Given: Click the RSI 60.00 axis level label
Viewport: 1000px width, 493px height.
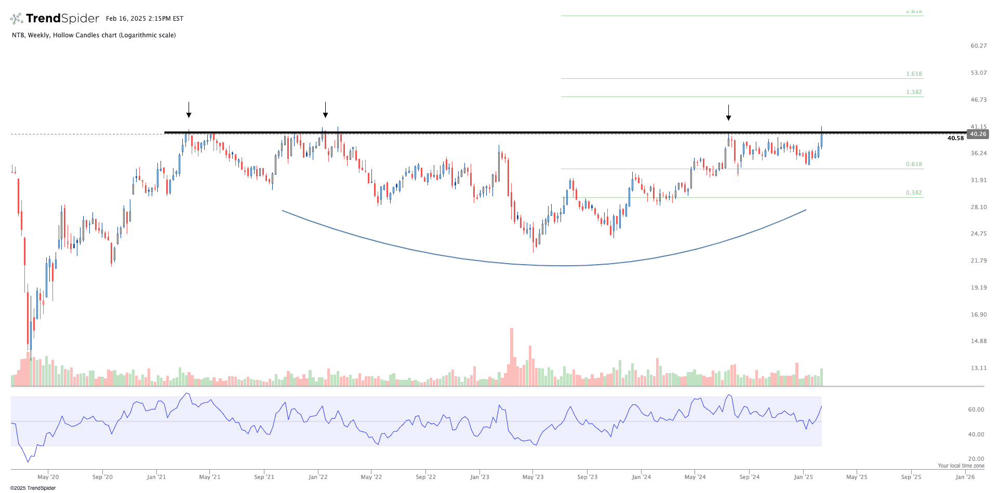Looking at the screenshot, I should coord(976,409).
